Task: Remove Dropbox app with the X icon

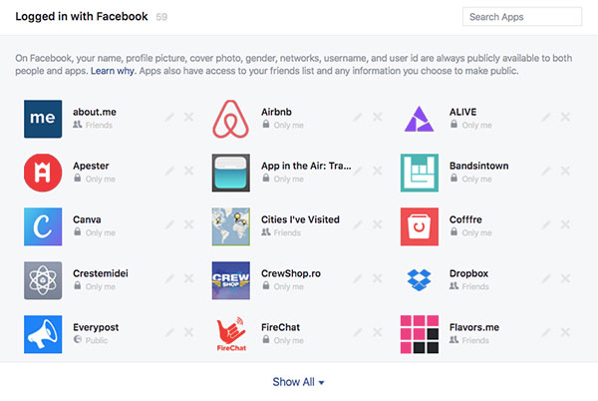Action: (565, 278)
